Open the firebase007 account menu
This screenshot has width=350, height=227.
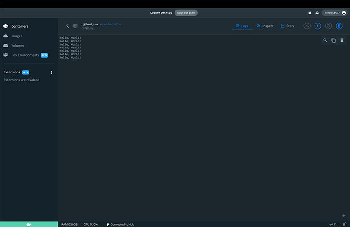(334, 13)
